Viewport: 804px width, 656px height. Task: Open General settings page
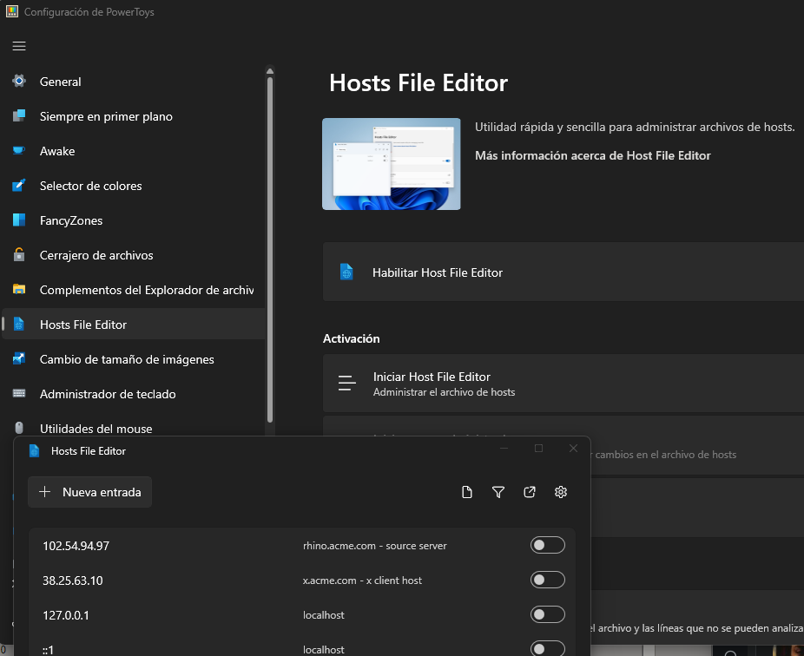pyautogui.click(x=61, y=82)
